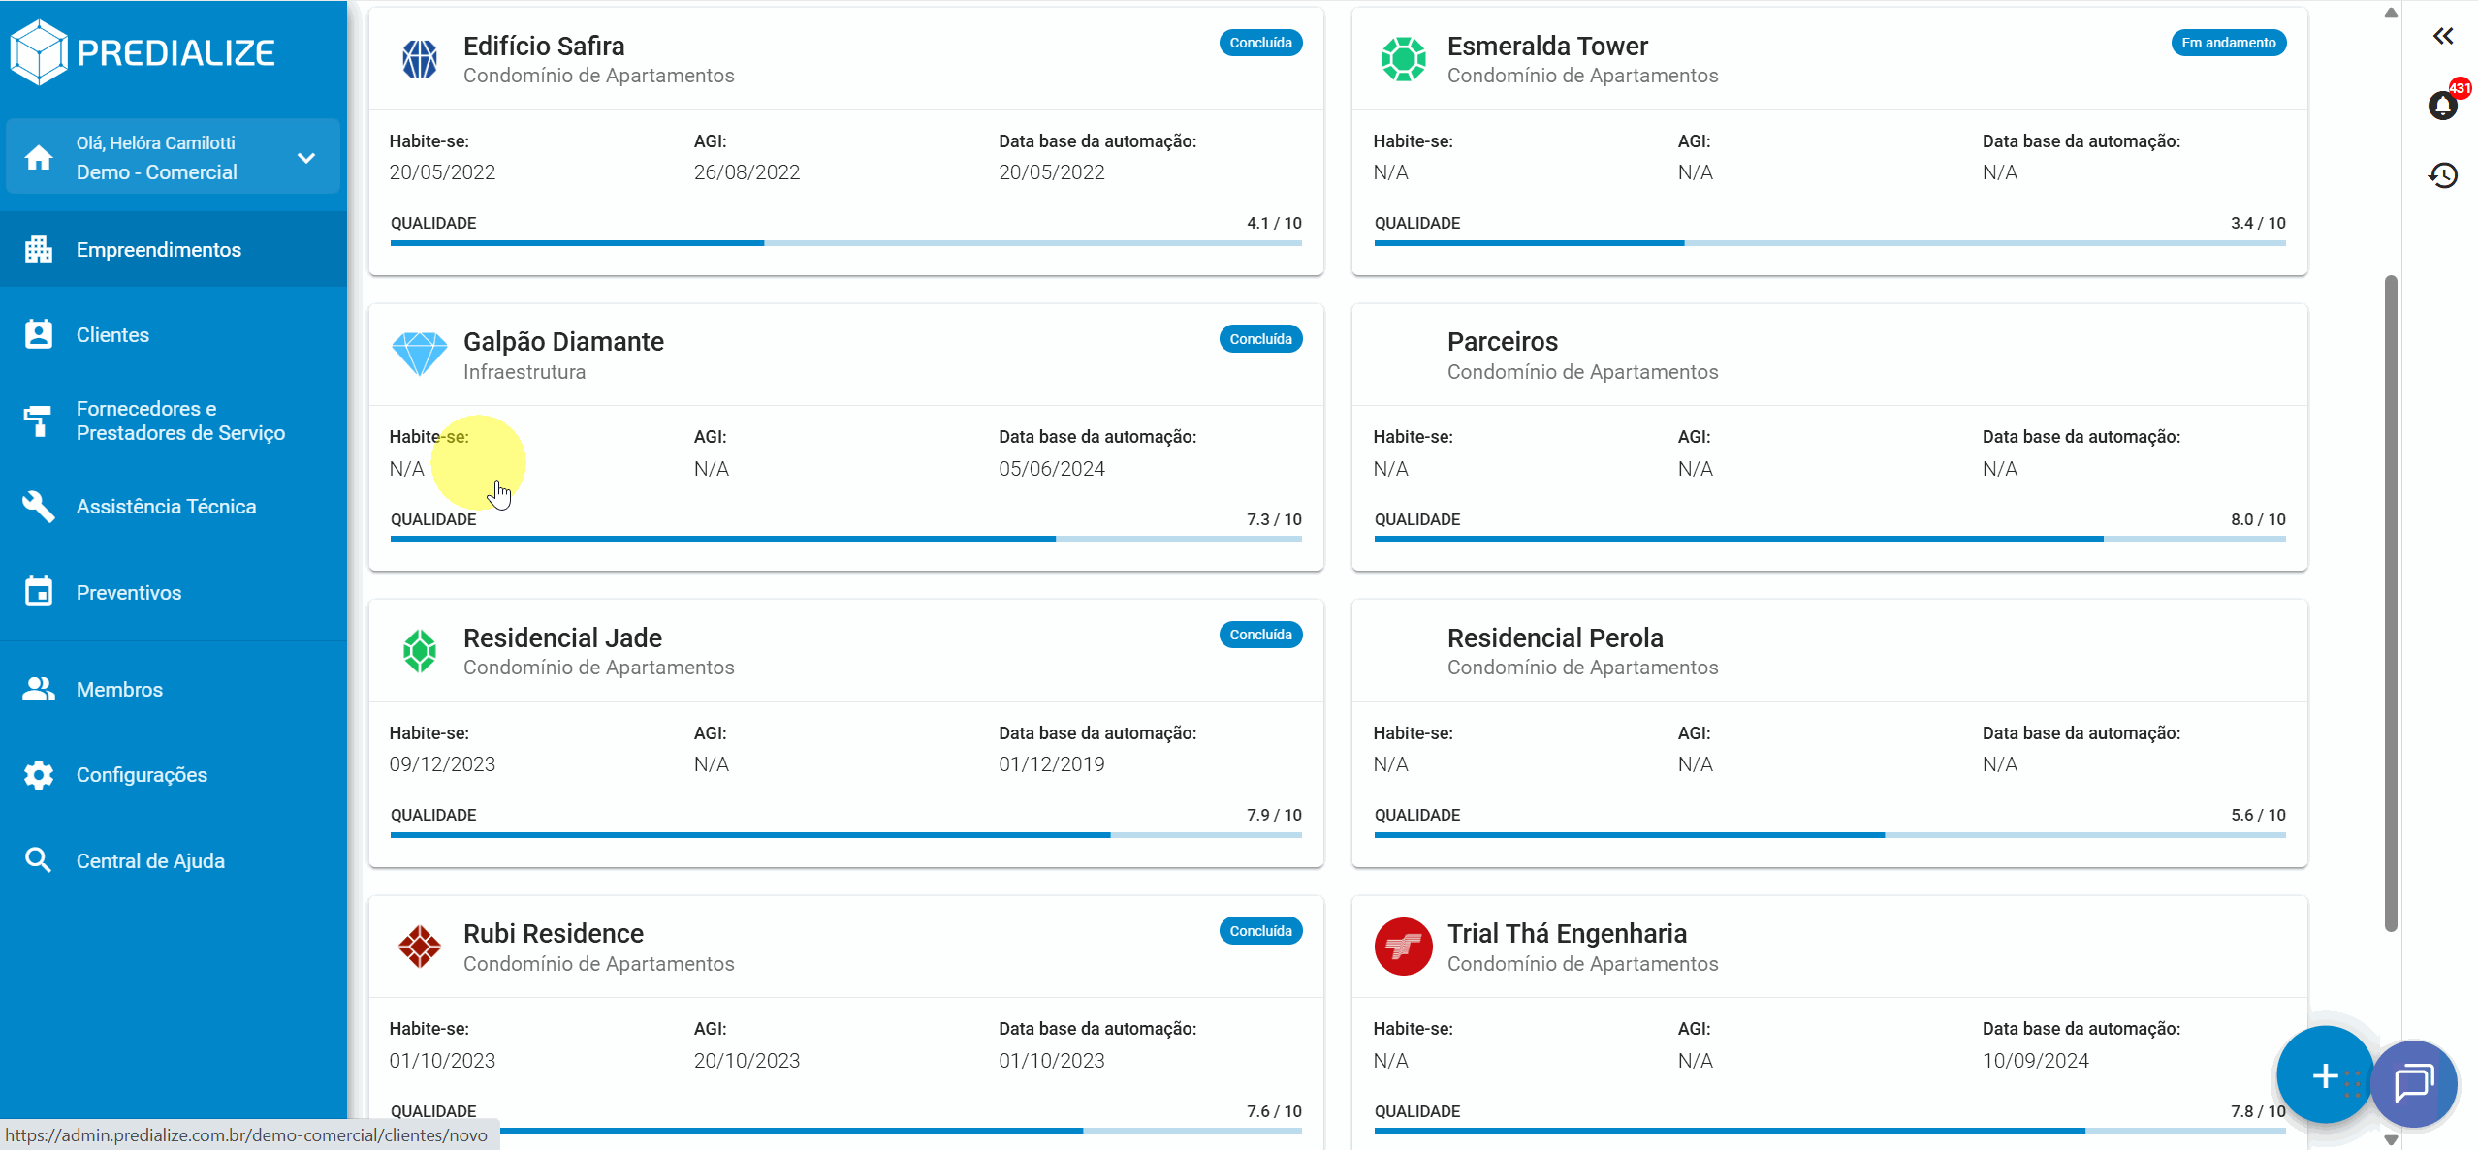Screen dimensions: 2478x1150
Task: Open the floating plus button
Action: [x=2324, y=1075]
